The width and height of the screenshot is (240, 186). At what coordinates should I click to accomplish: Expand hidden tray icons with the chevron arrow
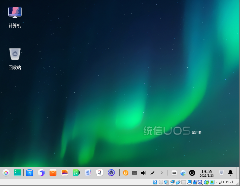point(162,173)
